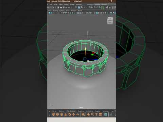Create a polygon disc from the shelf
Viewport: 163px width, 122px height.
click(77, 115)
